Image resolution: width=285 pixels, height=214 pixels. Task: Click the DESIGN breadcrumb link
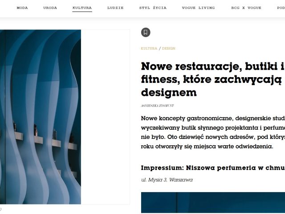click(169, 49)
